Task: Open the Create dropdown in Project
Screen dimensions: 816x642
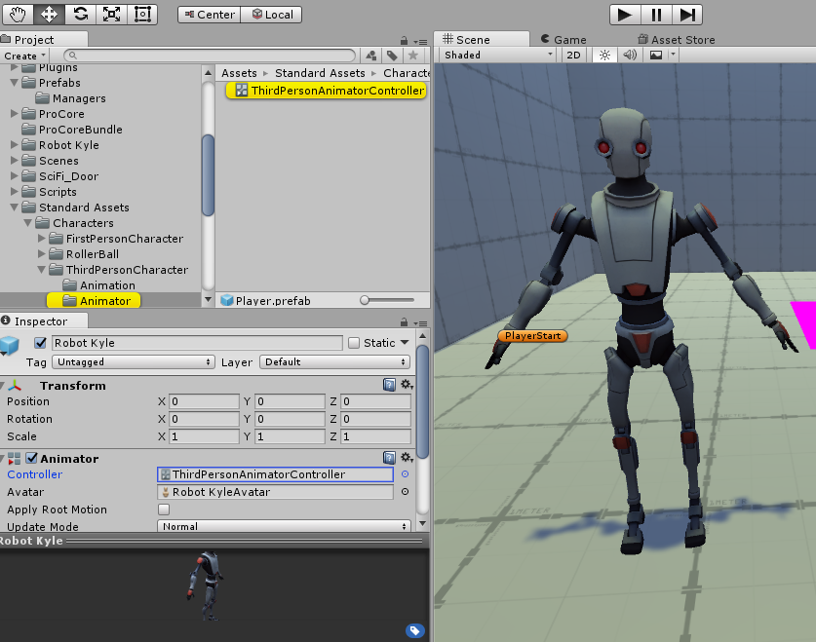Action: (x=25, y=56)
